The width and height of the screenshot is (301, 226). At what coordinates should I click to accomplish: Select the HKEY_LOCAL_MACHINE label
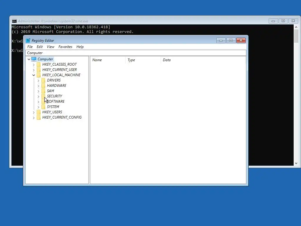pos(61,75)
